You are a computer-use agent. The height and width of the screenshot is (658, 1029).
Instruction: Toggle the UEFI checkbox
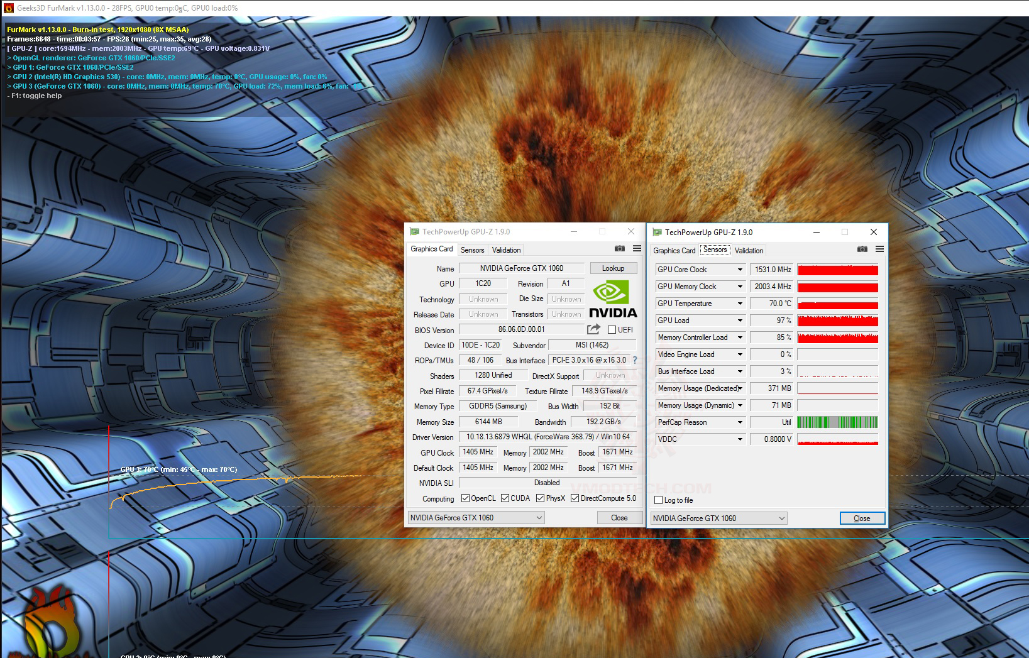(x=612, y=330)
